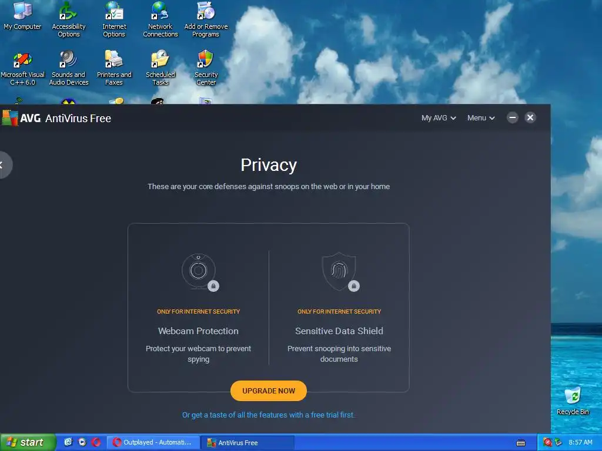The width and height of the screenshot is (602, 451).
Task: Open the Menu dropdown
Action: pos(481,118)
